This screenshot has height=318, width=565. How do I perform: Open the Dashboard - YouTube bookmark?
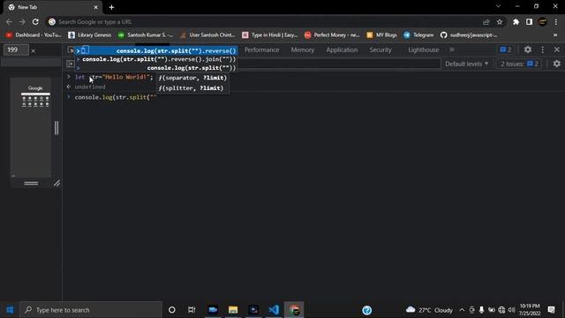point(34,35)
